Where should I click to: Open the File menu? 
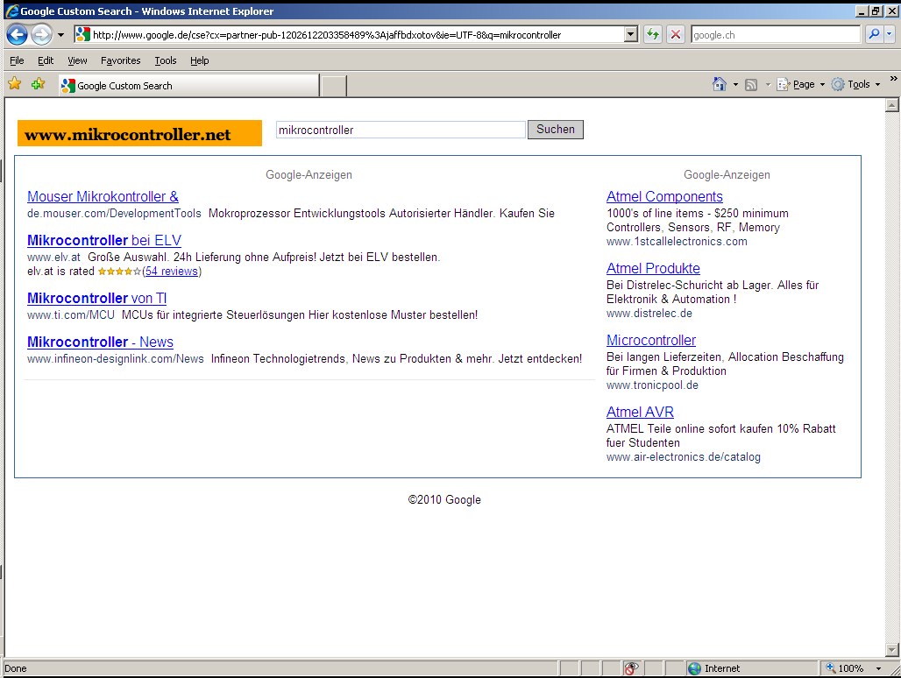click(x=18, y=60)
